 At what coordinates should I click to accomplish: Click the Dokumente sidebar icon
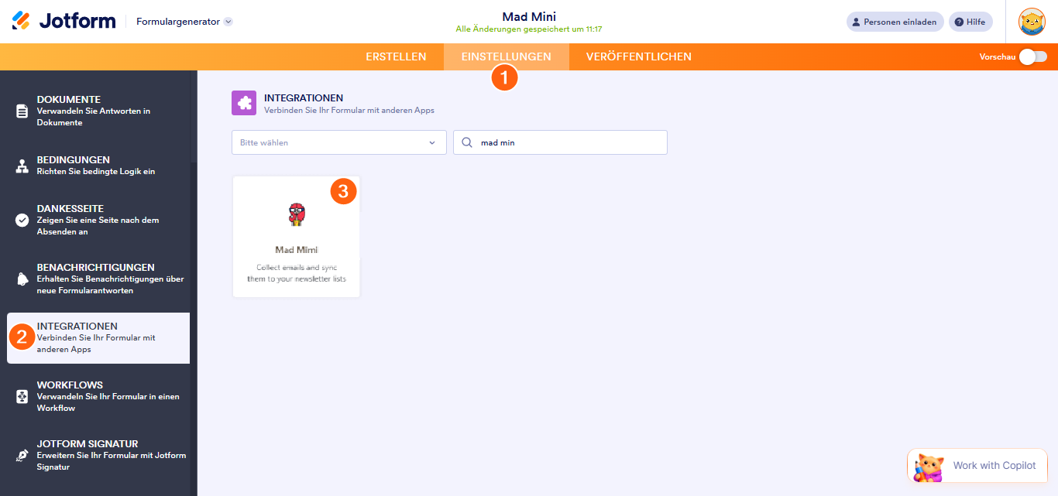[22, 111]
